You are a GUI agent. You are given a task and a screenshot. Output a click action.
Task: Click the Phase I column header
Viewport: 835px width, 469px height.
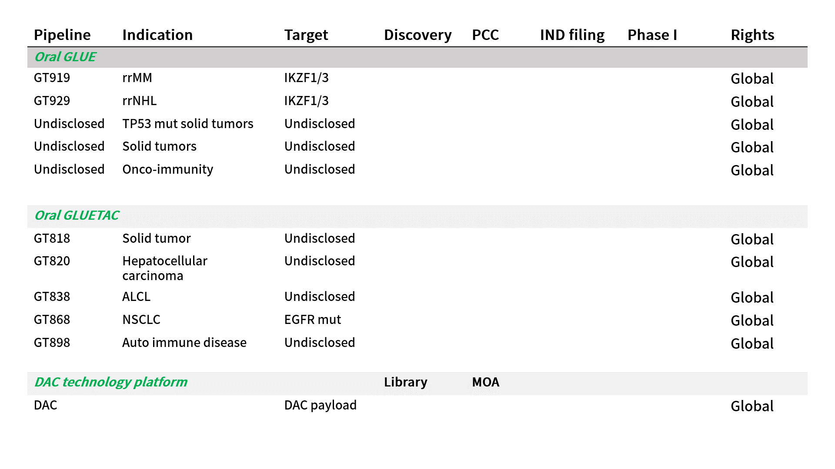(x=652, y=35)
